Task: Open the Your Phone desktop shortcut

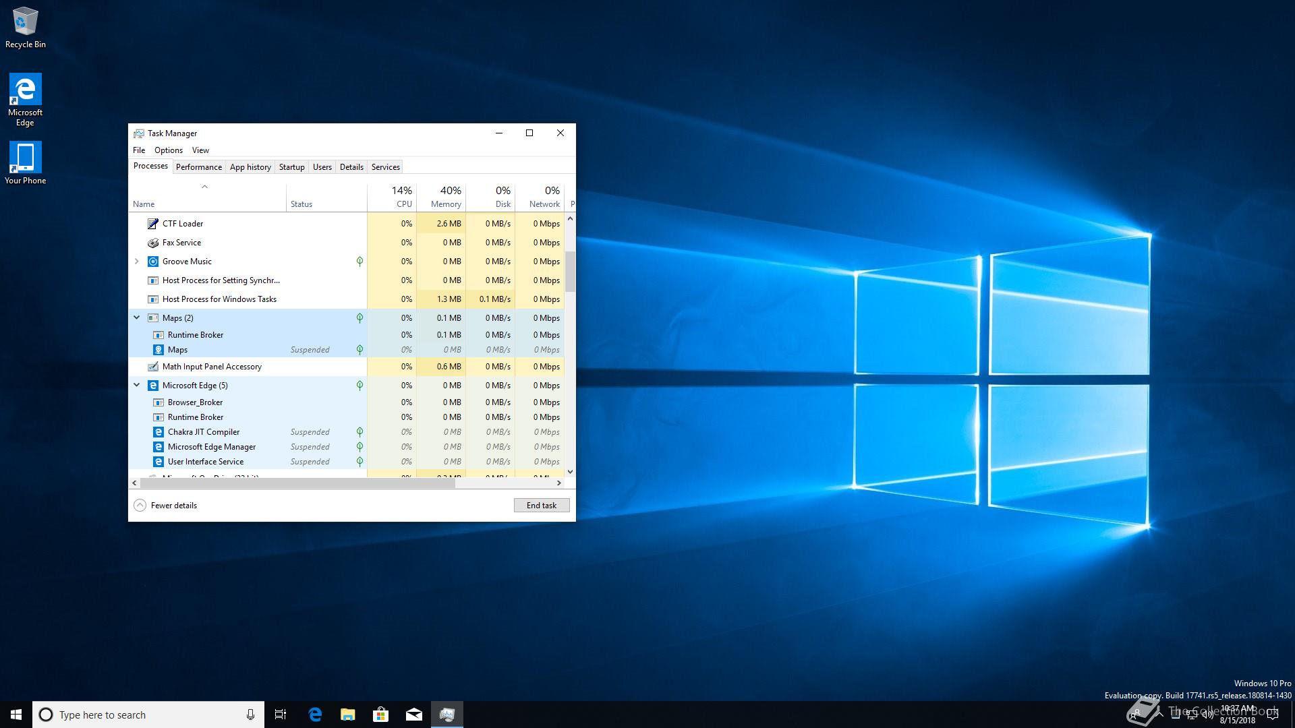Action: click(25, 163)
